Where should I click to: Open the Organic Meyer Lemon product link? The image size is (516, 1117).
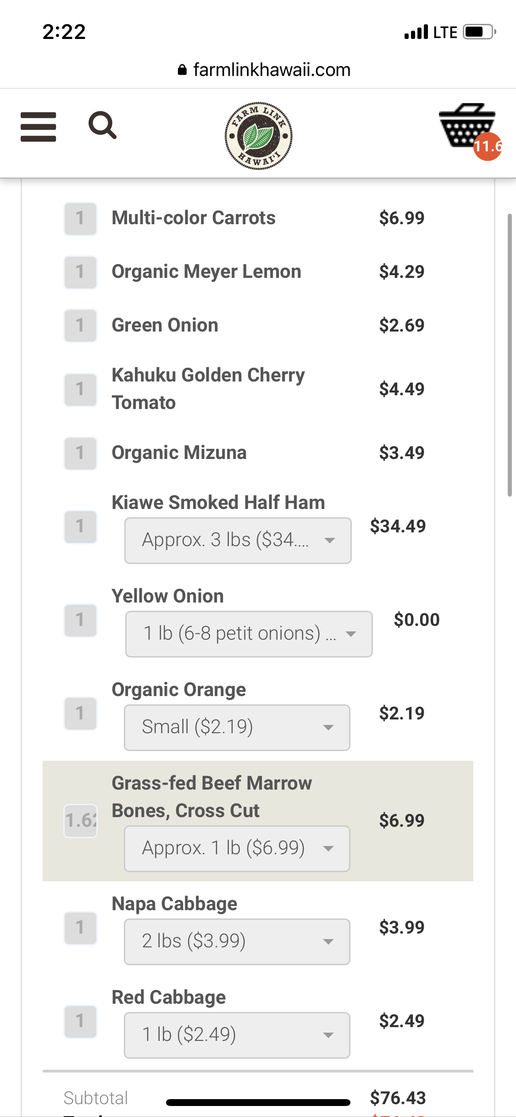coord(206,272)
